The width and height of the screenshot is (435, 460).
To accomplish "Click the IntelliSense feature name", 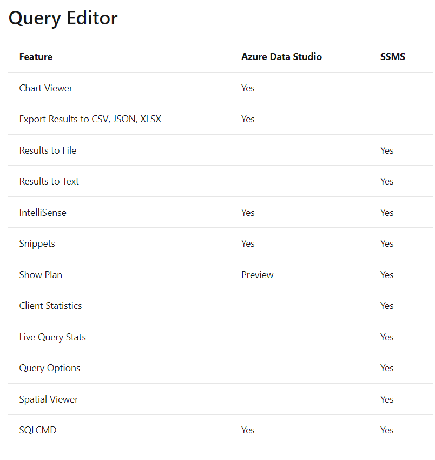I will point(43,212).
